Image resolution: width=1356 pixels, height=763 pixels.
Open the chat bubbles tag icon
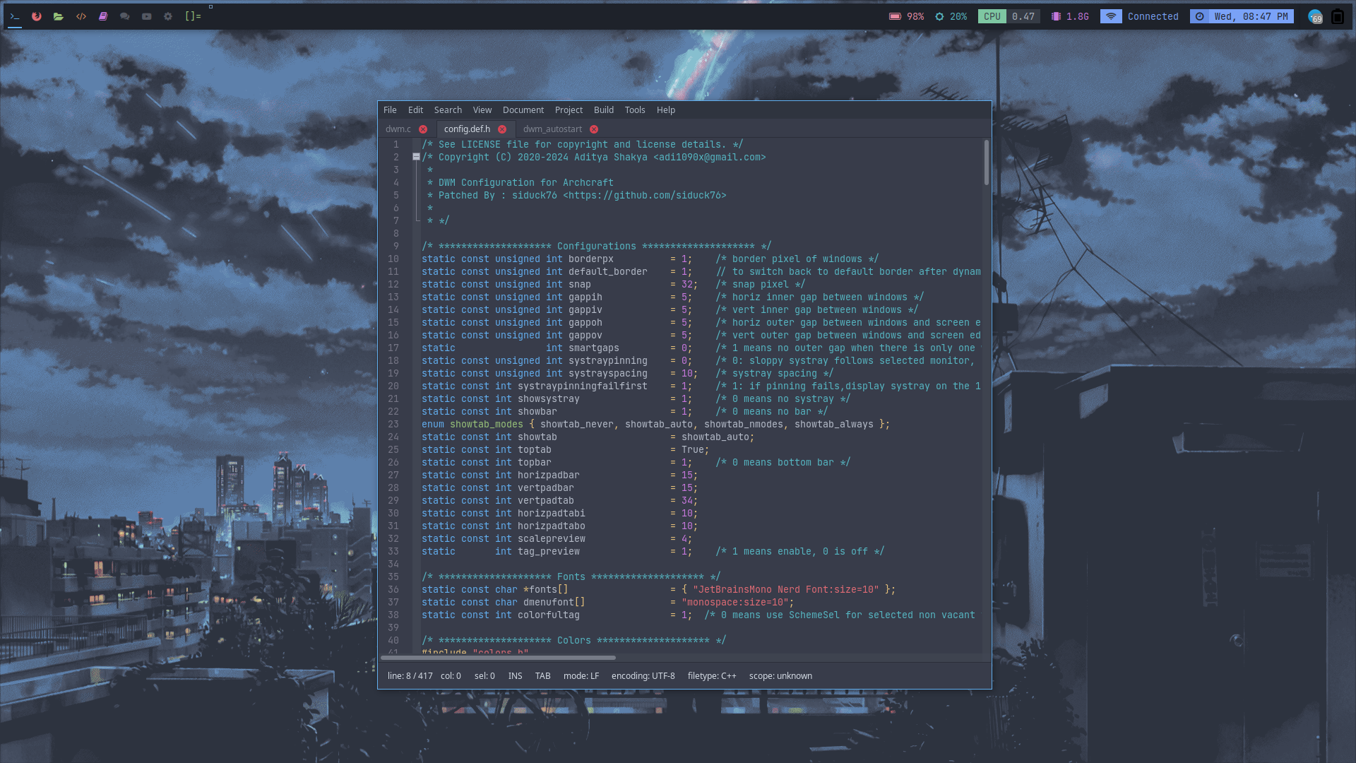coord(125,16)
